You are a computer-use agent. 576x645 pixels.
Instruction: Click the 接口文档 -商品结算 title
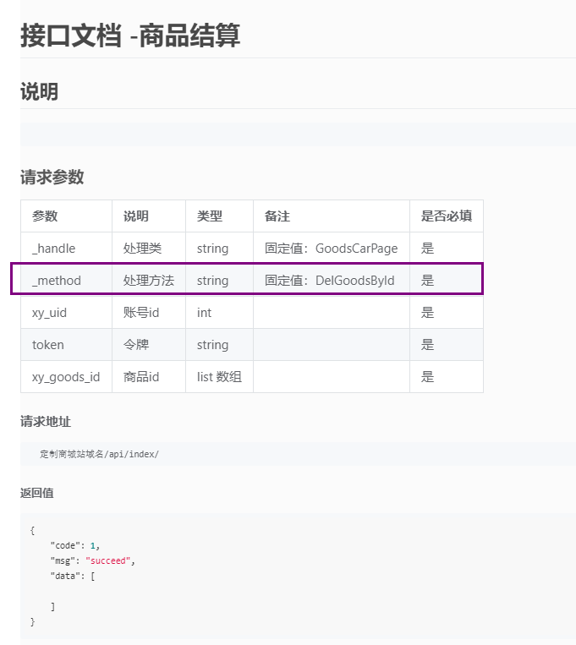tap(130, 36)
